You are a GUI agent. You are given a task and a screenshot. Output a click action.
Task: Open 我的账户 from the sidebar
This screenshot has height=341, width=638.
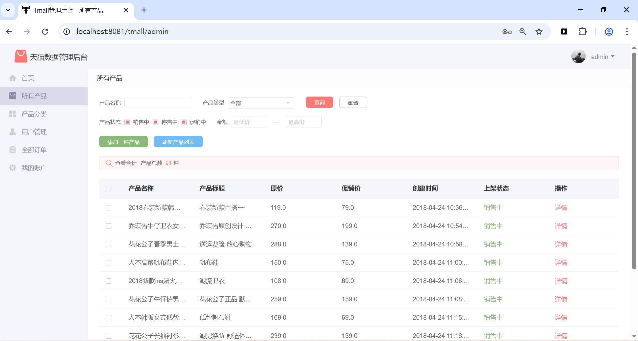[44, 168]
